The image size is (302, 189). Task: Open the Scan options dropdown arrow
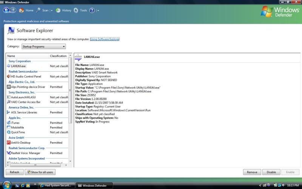[x=52, y=11]
